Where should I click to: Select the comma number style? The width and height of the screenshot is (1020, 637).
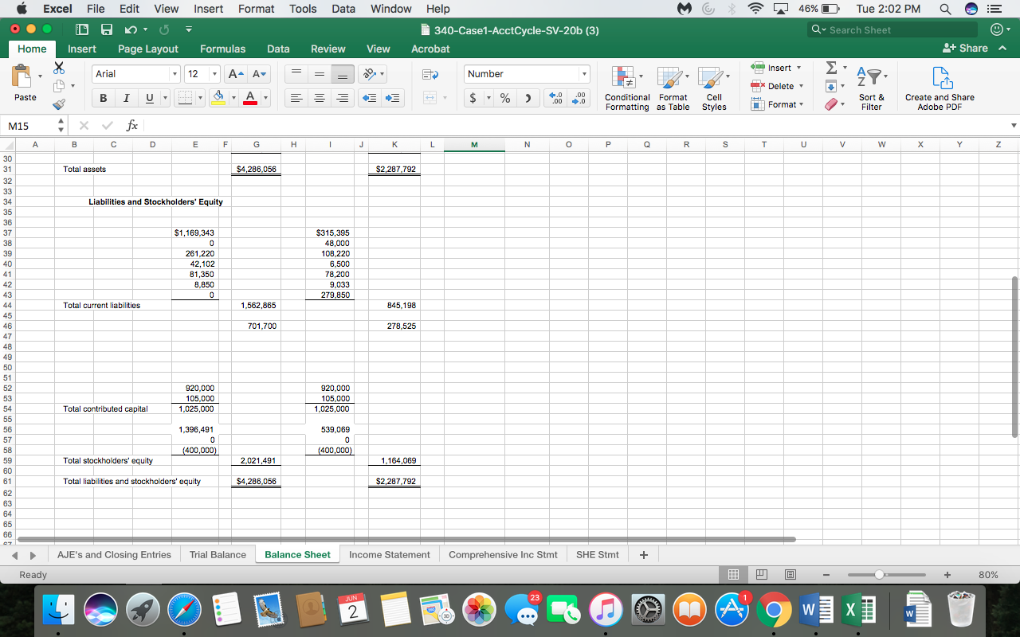(x=528, y=98)
